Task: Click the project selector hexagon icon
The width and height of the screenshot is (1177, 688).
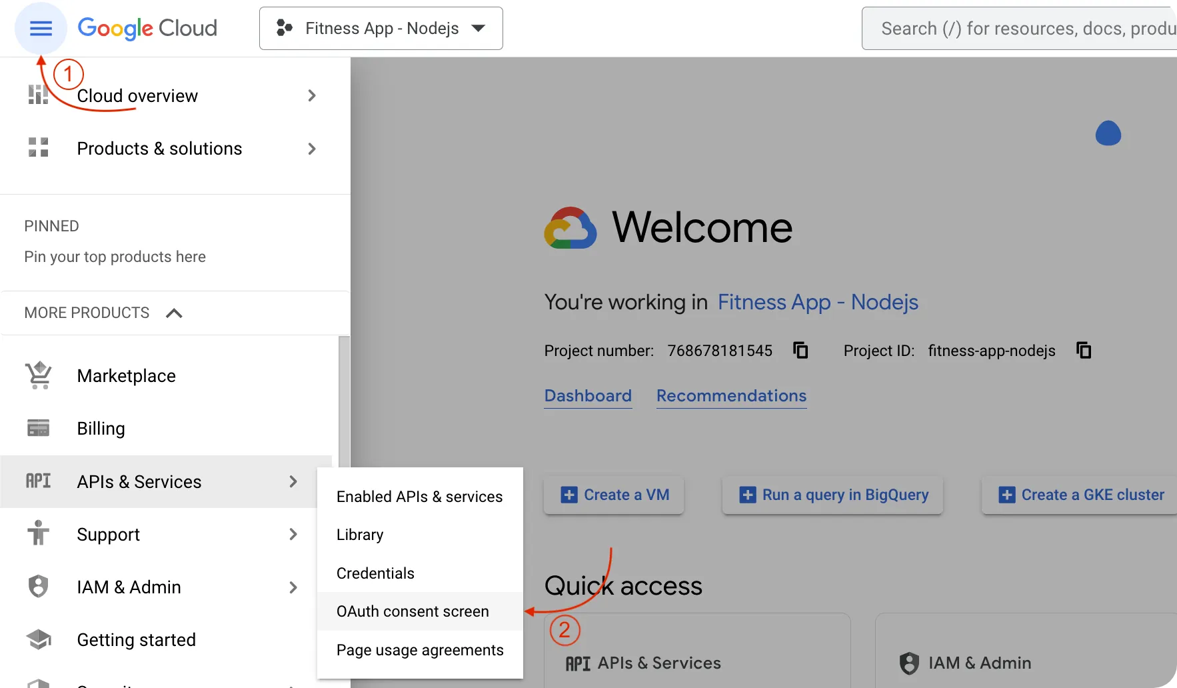Action: pyautogui.click(x=285, y=28)
